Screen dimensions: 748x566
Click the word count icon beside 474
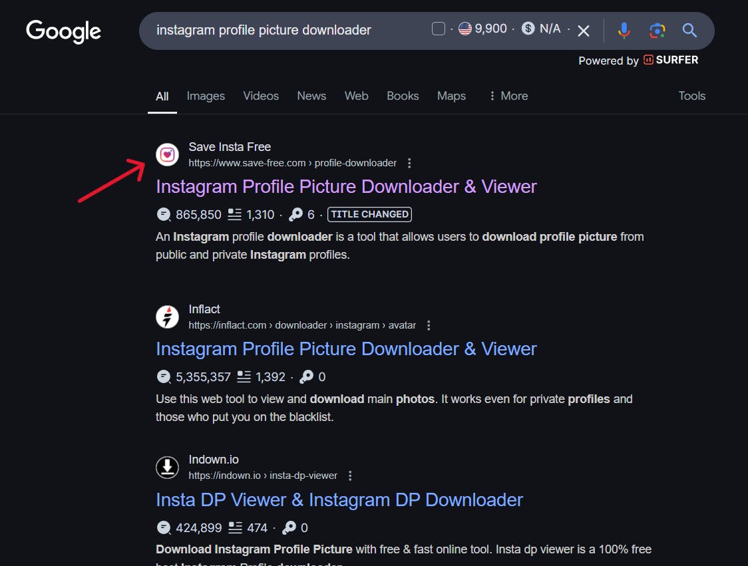click(x=235, y=527)
